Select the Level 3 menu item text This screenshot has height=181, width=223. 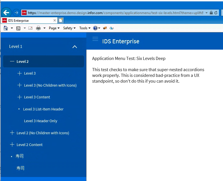click(x=30, y=73)
